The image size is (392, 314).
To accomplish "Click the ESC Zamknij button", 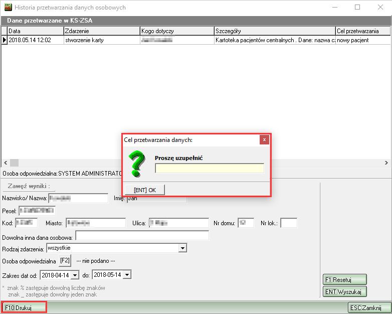I will pyautogui.click(x=369, y=307).
